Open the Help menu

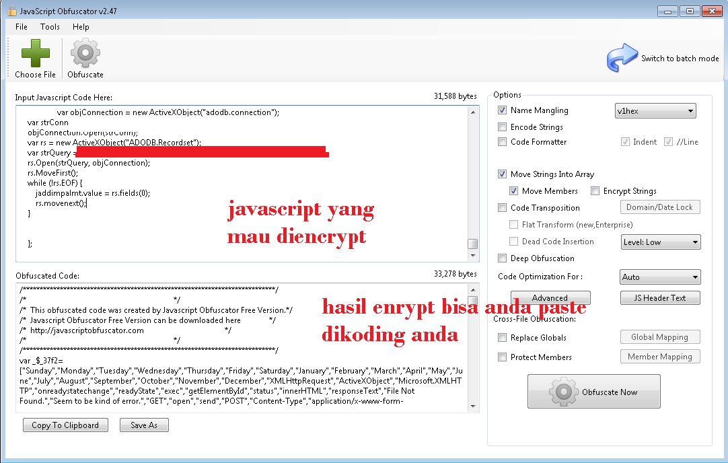coord(81,27)
